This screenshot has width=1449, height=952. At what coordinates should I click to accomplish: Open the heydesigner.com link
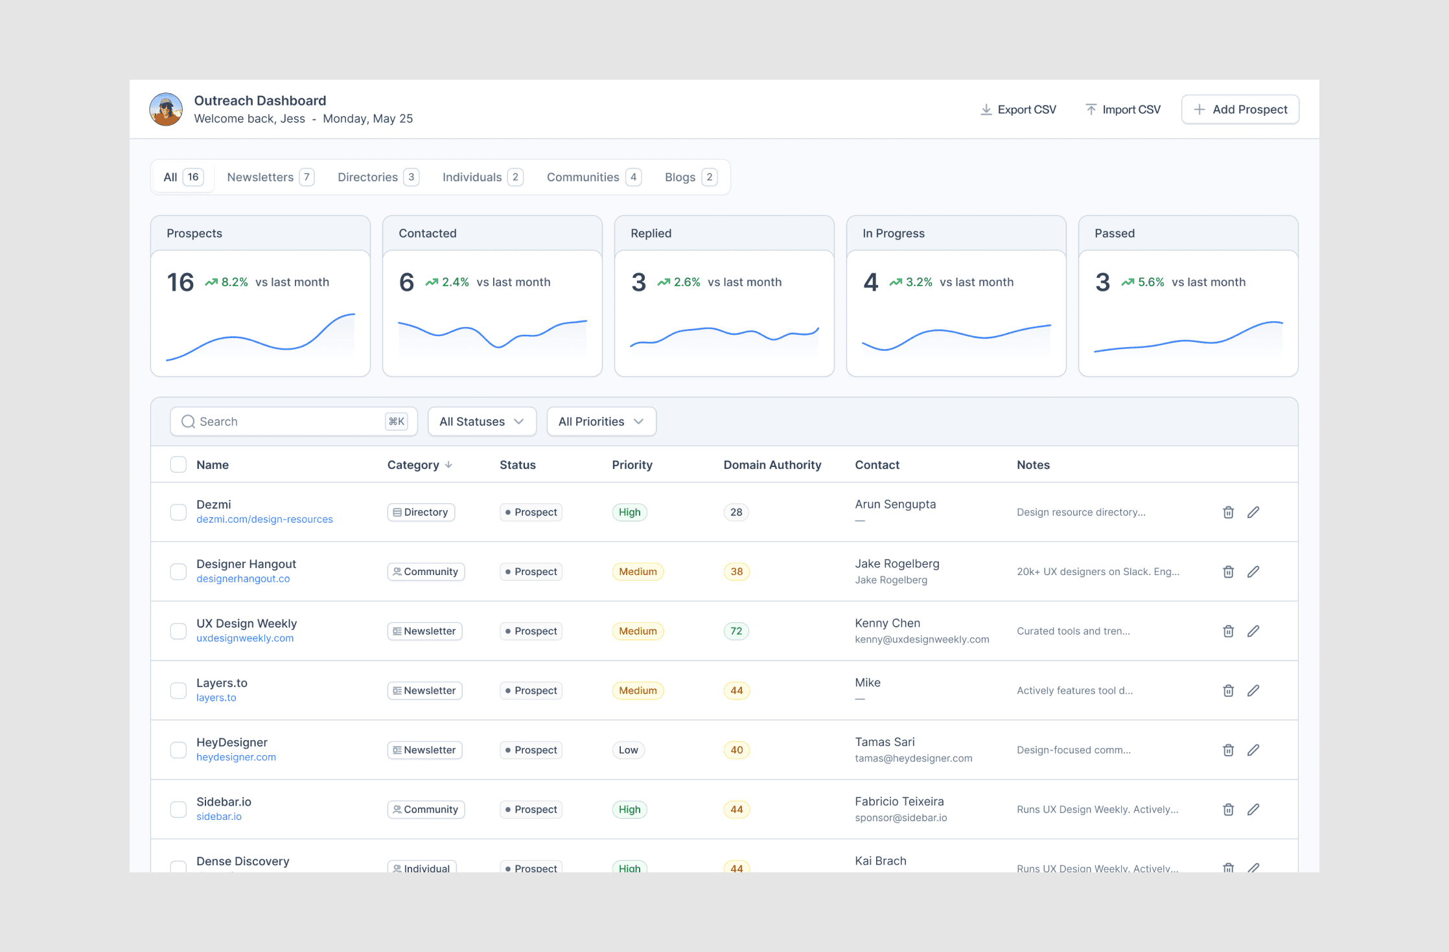[236, 757]
